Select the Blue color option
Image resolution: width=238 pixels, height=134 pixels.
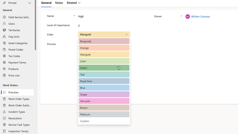(x=104, y=88)
